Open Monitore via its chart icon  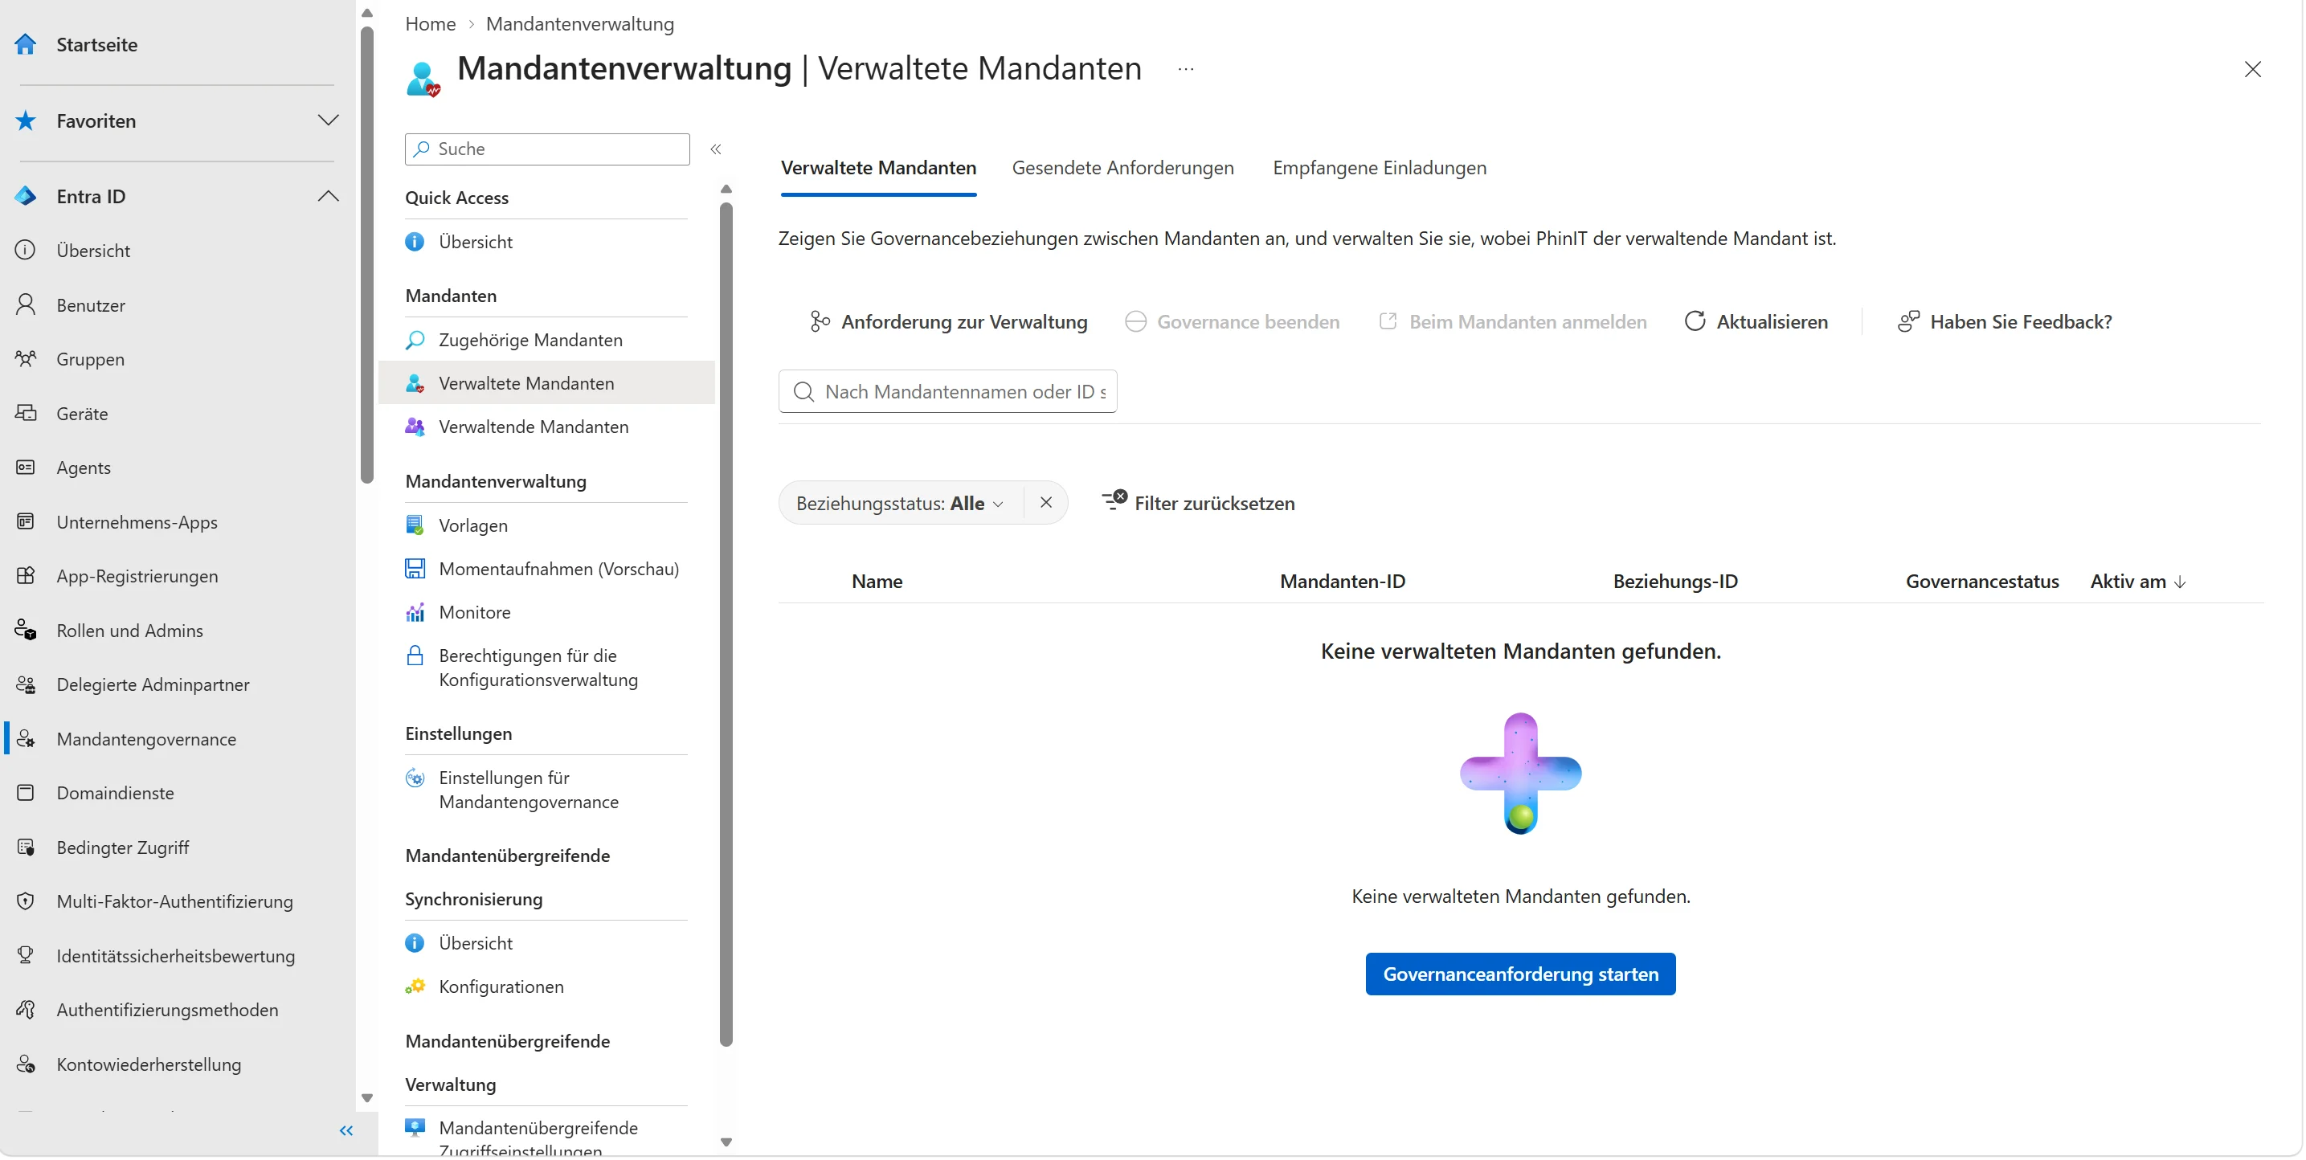click(415, 612)
